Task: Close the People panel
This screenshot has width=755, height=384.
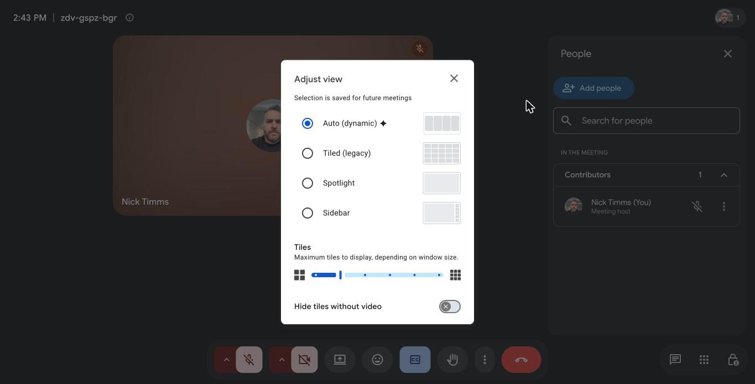Action: point(728,54)
